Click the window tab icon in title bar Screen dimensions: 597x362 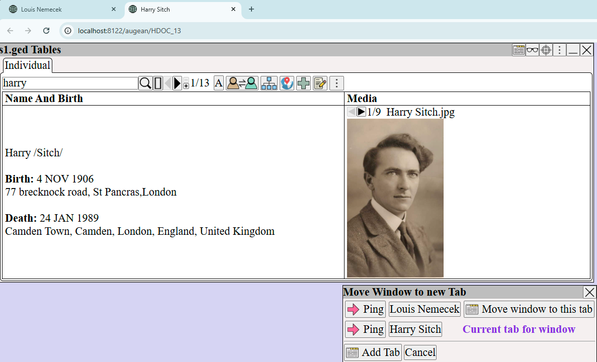(x=519, y=50)
